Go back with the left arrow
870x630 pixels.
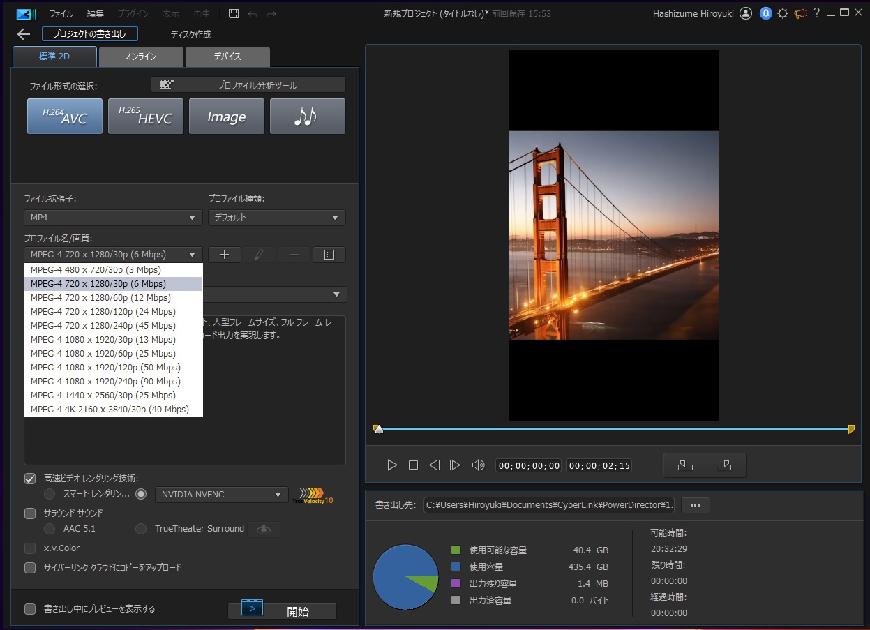24,34
